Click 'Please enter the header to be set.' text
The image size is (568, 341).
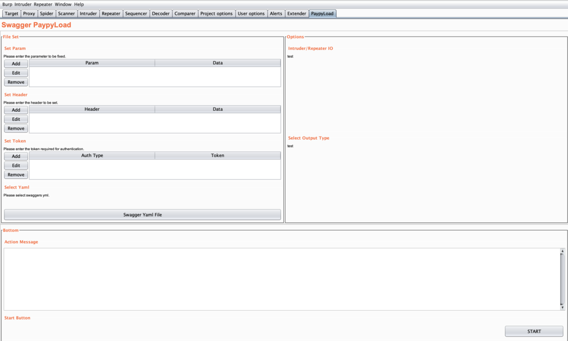tap(31, 103)
